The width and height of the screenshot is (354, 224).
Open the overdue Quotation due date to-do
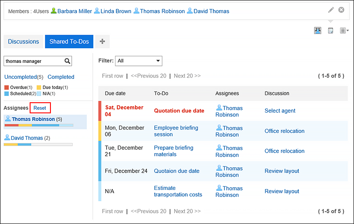[x=179, y=111]
